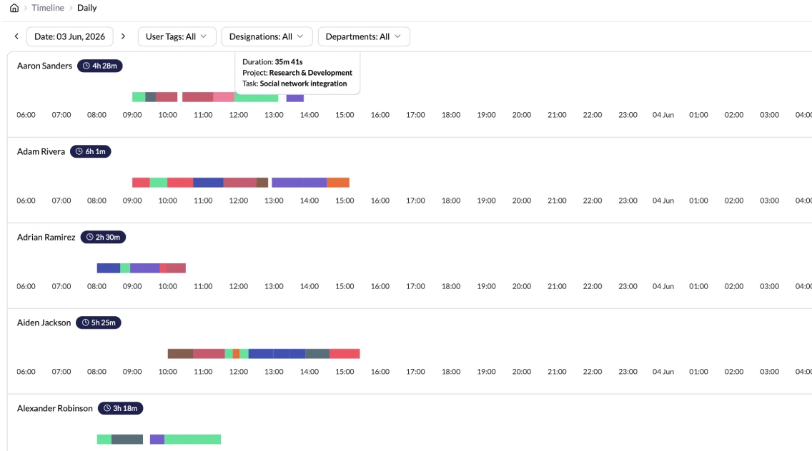Select the Adrian Ramirez name
Image resolution: width=812 pixels, height=451 pixels.
point(46,237)
